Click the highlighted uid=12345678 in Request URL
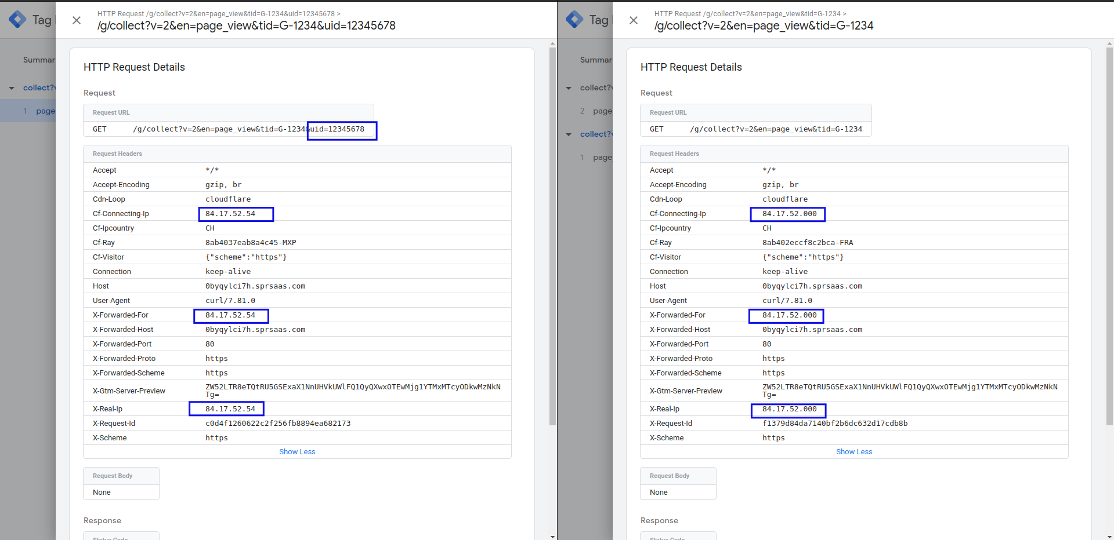 pyautogui.click(x=341, y=129)
